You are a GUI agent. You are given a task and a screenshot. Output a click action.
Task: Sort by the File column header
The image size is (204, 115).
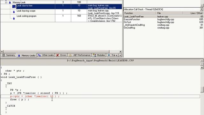[x=169, y=13]
